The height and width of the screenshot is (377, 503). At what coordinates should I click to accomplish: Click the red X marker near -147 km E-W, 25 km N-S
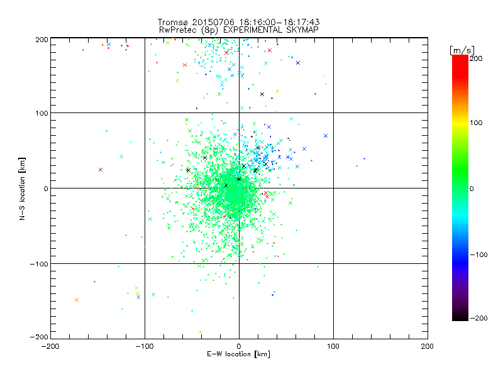pyautogui.click(x=101, y=170)
